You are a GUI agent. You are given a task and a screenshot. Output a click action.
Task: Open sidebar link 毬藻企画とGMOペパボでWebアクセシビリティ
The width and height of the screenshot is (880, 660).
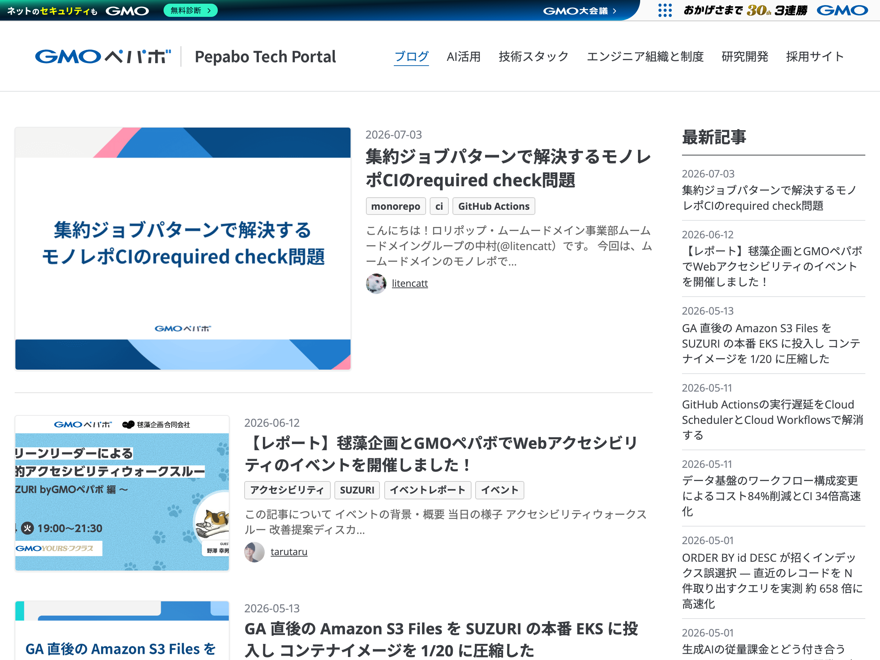[x=772, y=266]
